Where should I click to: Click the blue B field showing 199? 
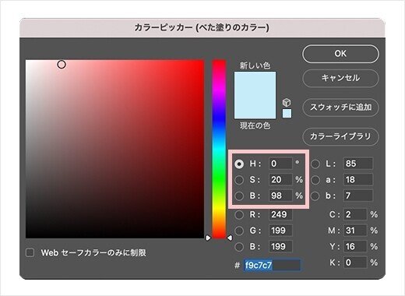281,246
